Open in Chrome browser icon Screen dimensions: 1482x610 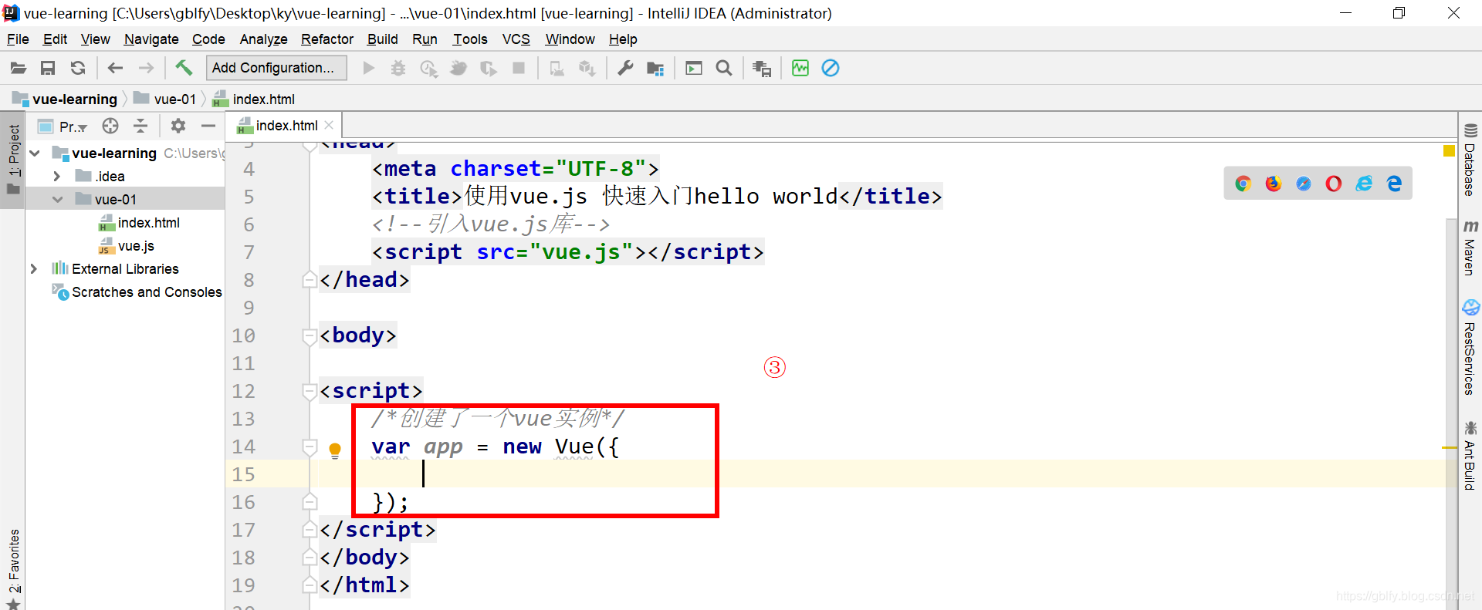1243,184
